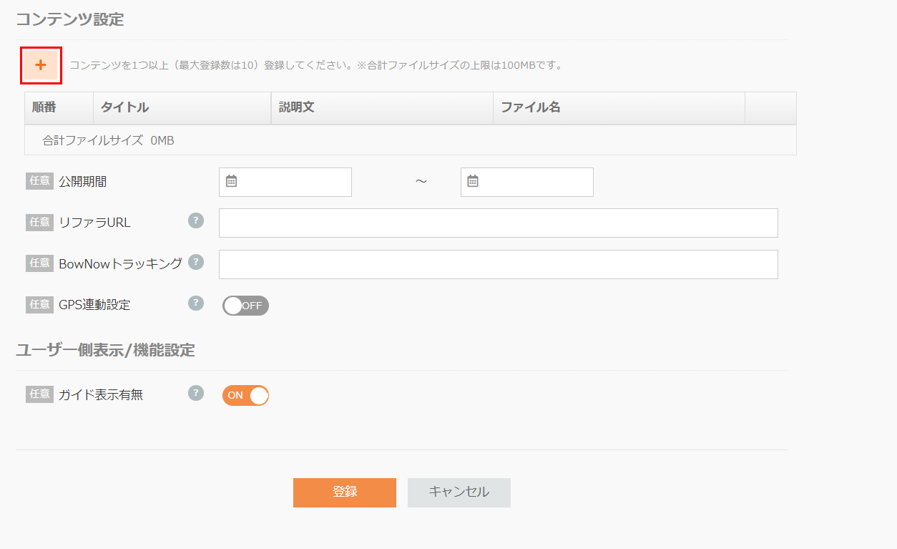The height and width of the screenshot is (549, 897).
Task: Turn off the ガイド表示有無 switch
Action: click(245, 395)
